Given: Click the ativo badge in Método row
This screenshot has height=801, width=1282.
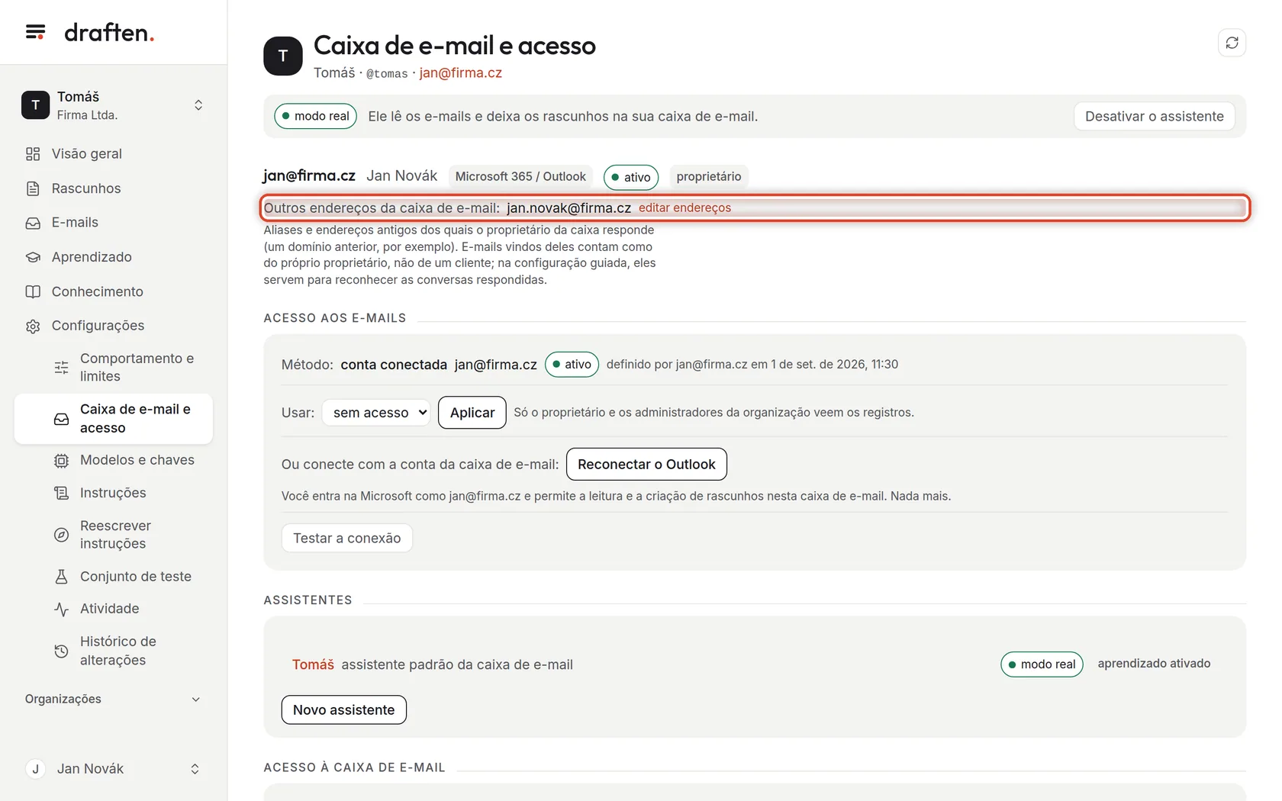Looking at the screenshot, I should 572,365.
